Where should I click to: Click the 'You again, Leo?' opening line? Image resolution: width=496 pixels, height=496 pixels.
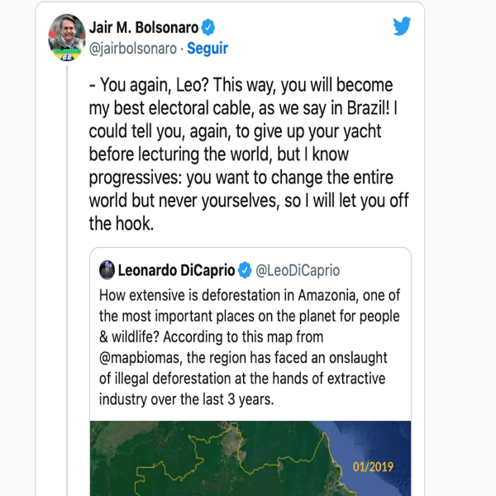coord(159,86)
